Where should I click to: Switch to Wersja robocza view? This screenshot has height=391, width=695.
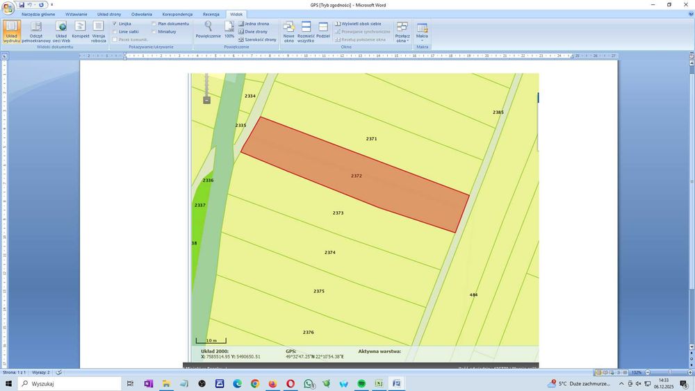(99, 31)
